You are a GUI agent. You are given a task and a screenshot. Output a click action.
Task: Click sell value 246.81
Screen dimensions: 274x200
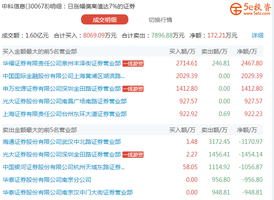[x=221, y=63]
